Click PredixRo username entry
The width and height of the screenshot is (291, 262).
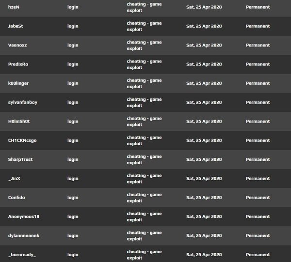point(18,64)
